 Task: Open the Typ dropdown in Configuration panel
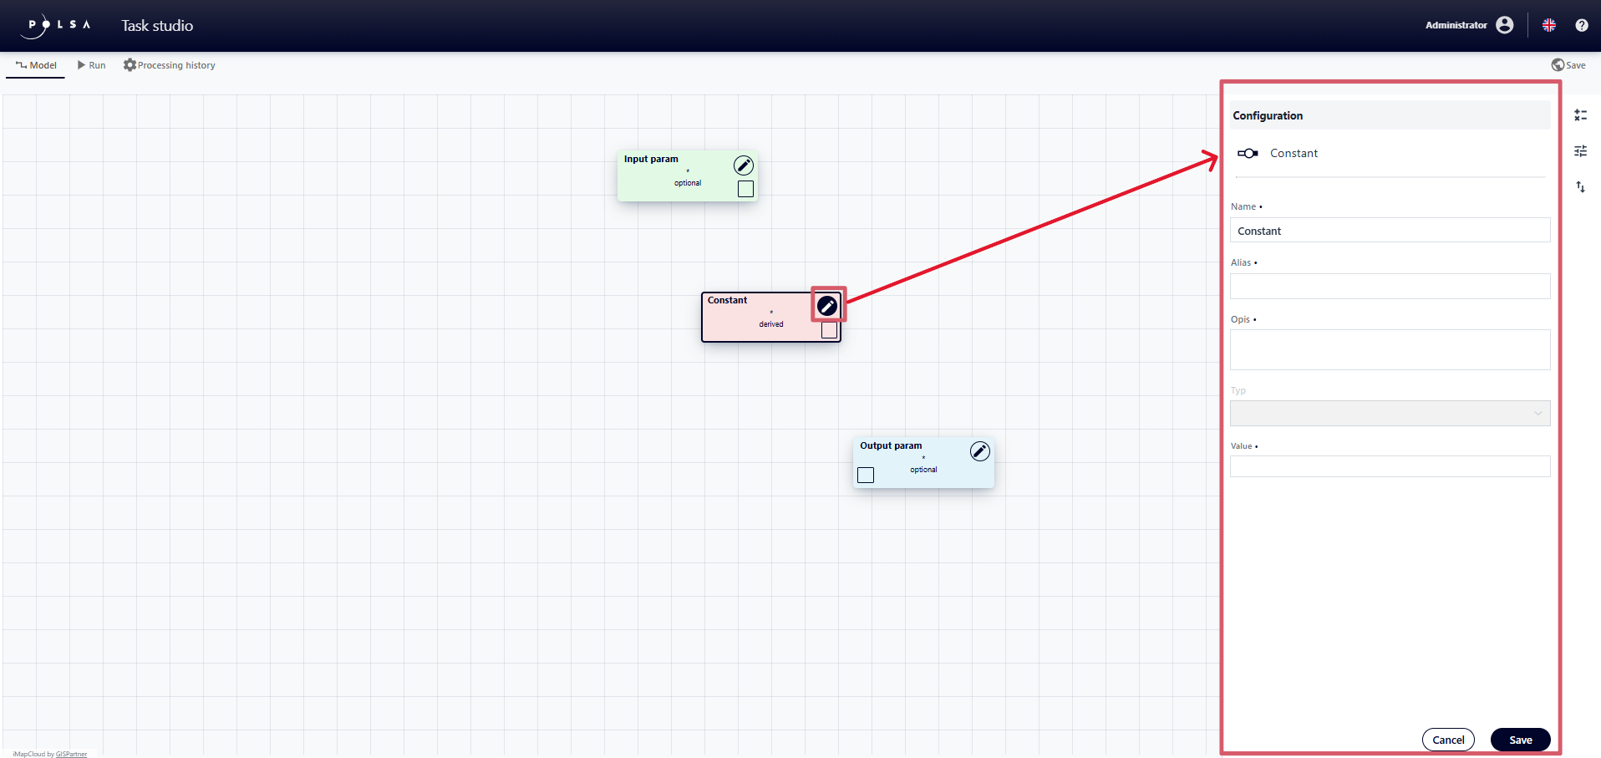(x=1389, y=413)
